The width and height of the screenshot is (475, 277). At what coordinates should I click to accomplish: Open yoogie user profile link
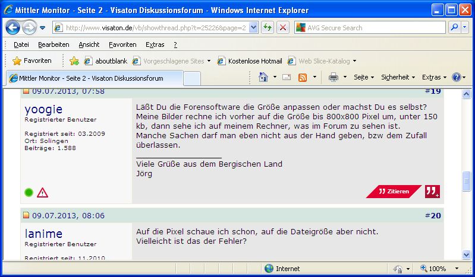(43, 109)
